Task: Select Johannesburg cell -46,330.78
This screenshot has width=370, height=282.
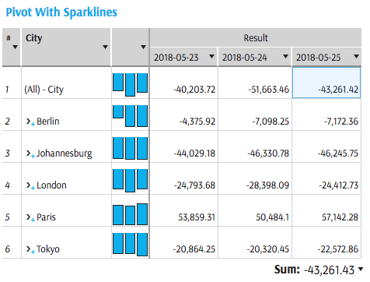Action: (255, 147)
